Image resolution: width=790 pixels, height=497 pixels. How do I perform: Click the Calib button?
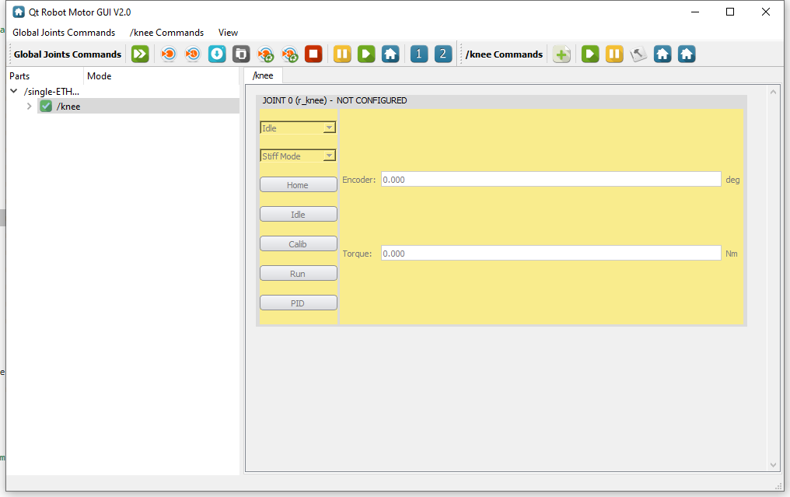[299, 244]
